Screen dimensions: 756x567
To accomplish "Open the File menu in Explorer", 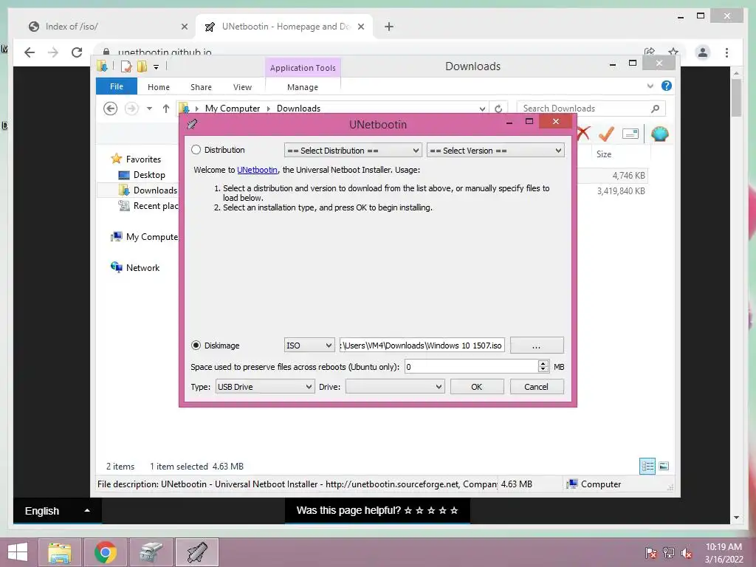I will click(117, 87).
